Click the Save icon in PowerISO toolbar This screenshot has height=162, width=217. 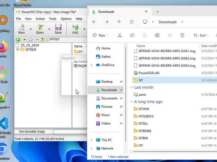pyautogui.click(x=58, y=27)
